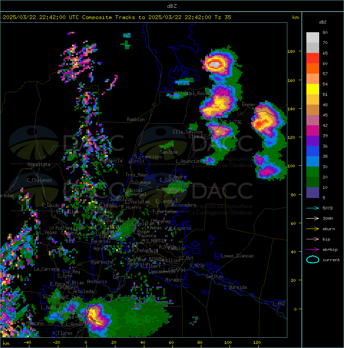Click the 'S_ROSA' map label
This screenshot has height=348, width=344.
coord(197,266)
